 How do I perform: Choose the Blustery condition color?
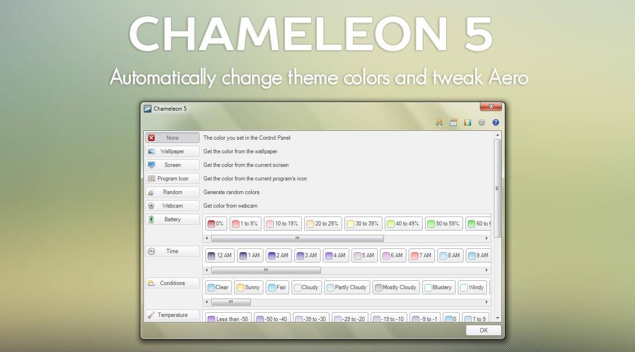click(x=439, y=287)
